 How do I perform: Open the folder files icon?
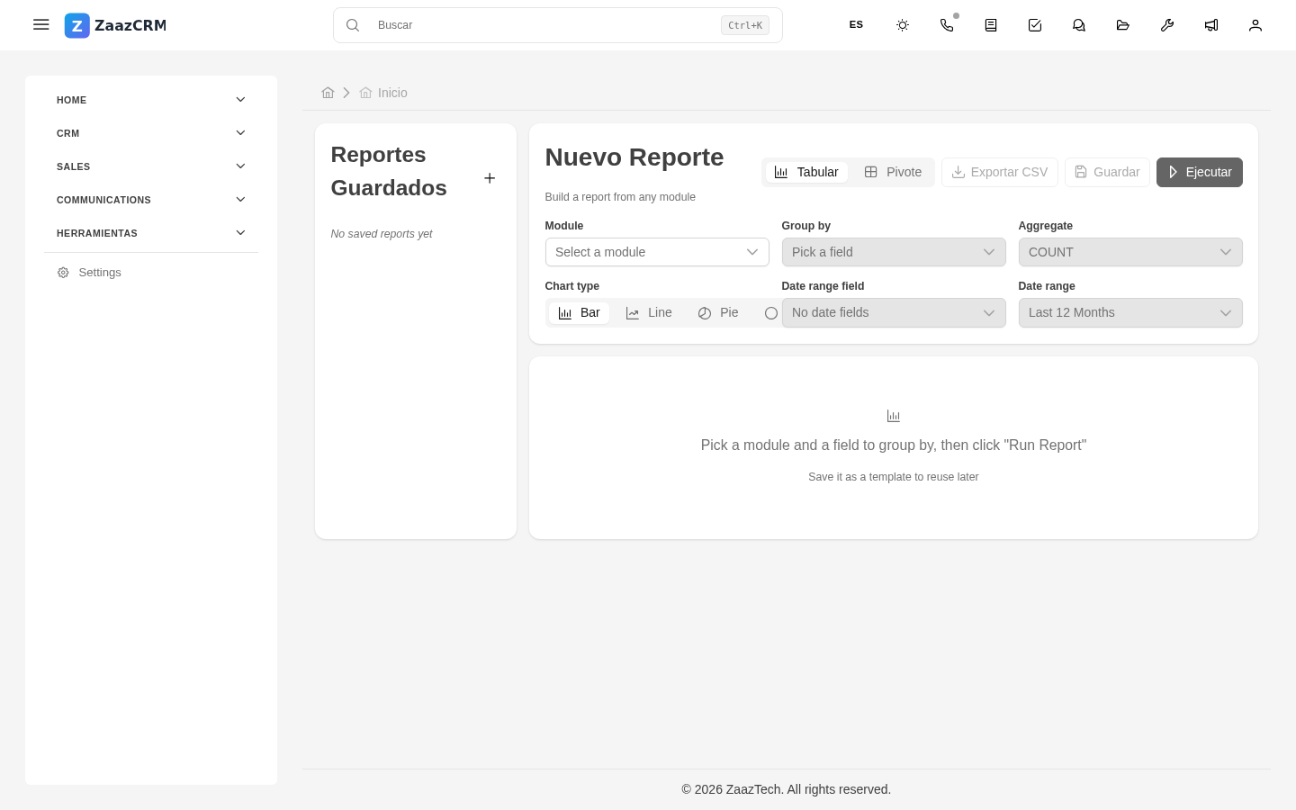pyautogui.click(x=1123, y=25)
